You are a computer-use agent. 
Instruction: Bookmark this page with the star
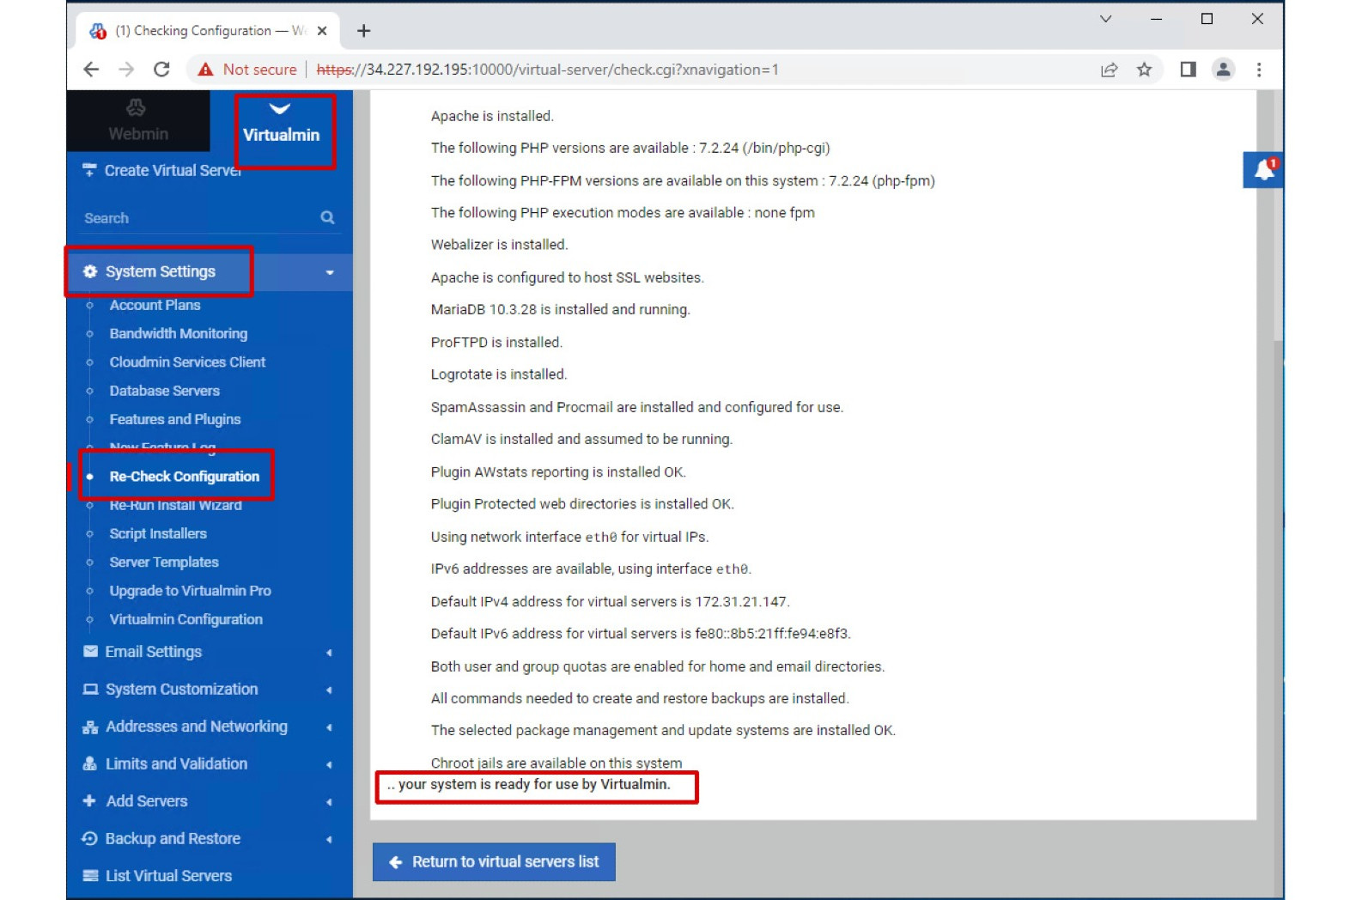1144,70
